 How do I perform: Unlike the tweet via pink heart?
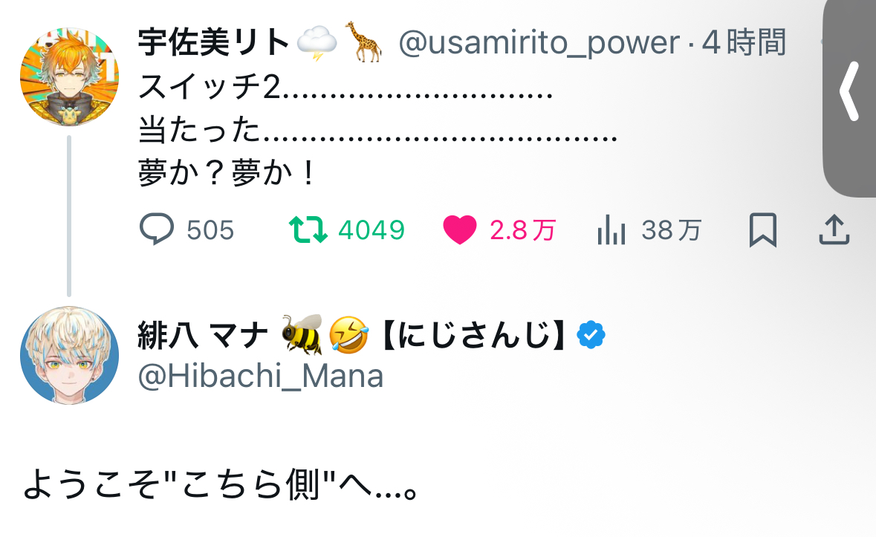tap(459, 230)
